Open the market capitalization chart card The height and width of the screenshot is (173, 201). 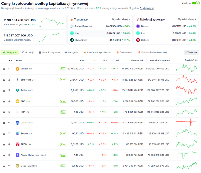(34, 22)
